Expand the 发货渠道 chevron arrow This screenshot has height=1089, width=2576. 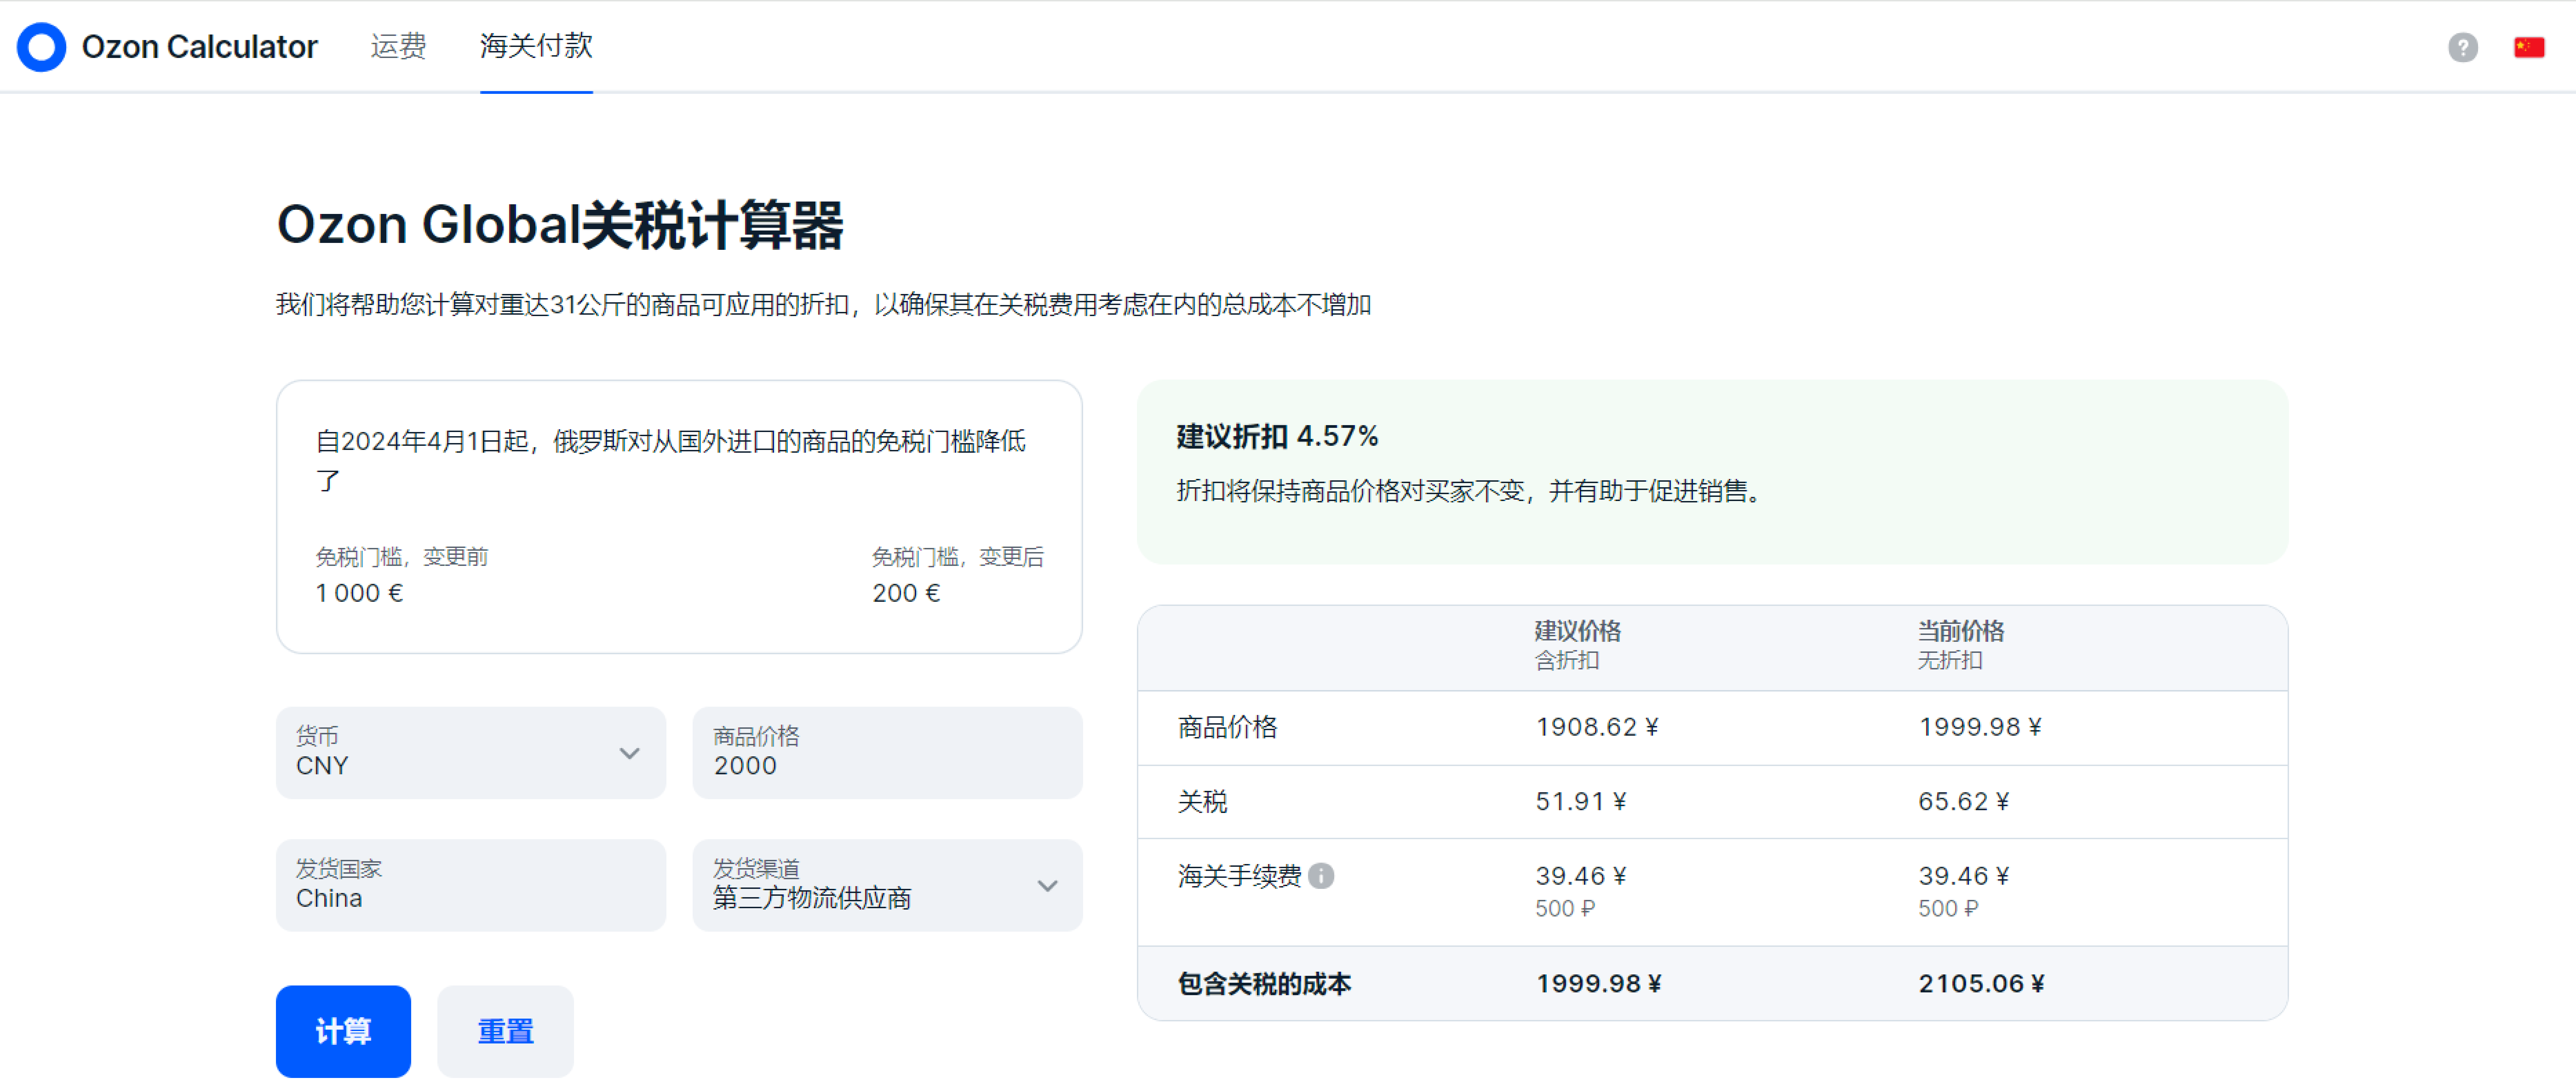[x=1047, y=886]
